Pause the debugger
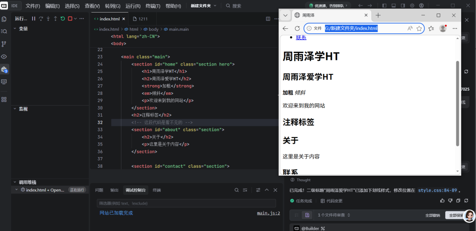 [x=33, y=19]
